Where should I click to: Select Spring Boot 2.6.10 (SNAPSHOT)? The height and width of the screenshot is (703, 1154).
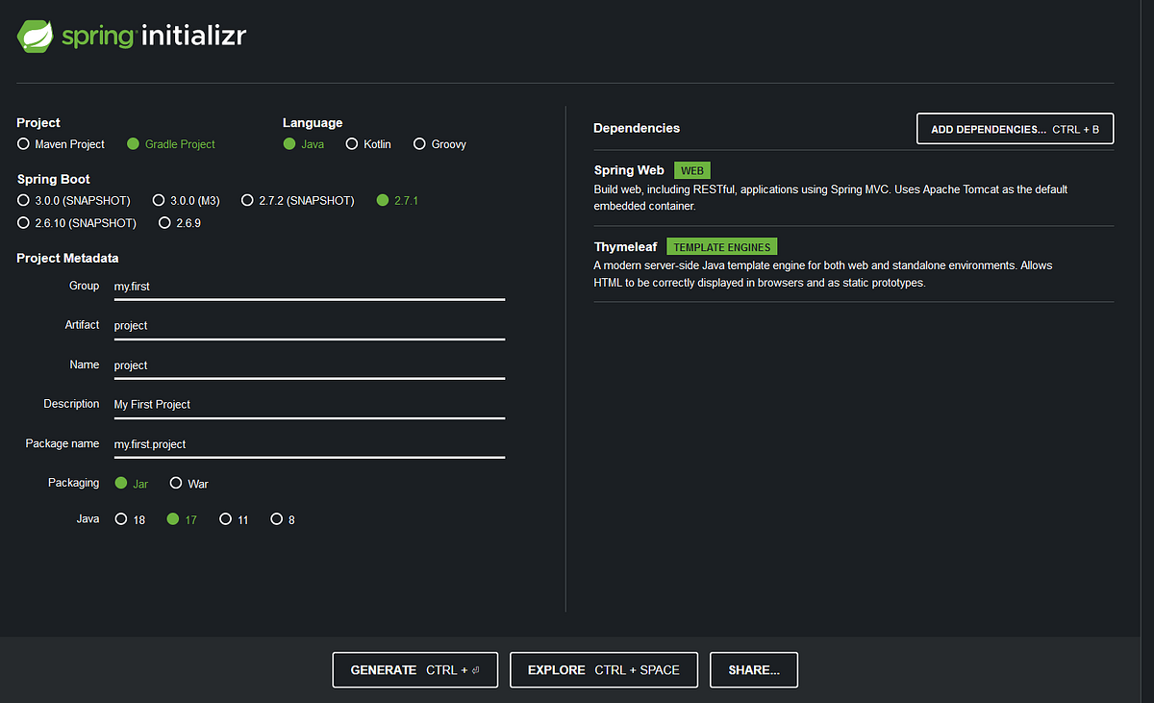(23, 223)
